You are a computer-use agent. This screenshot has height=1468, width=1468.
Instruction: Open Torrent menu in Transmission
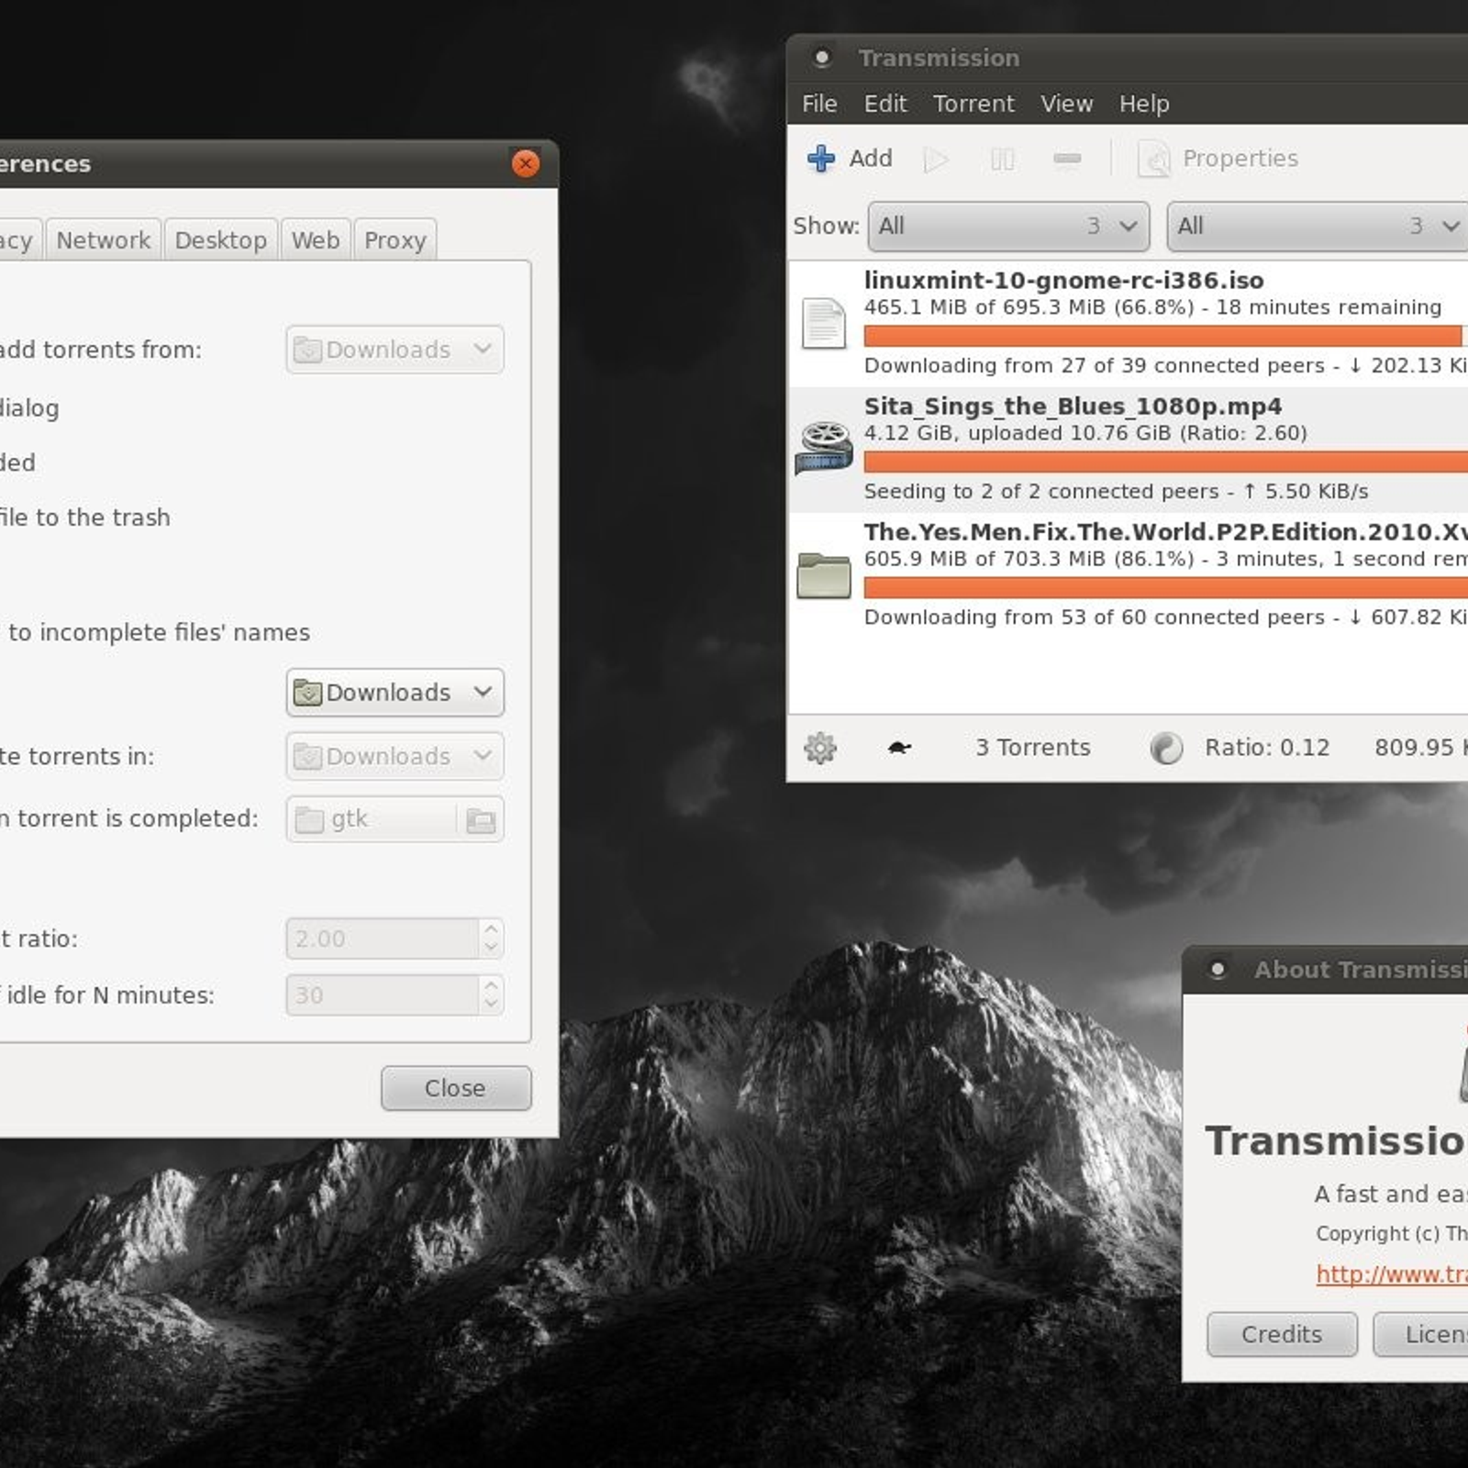pyautogui.click(x=973, y=104)
